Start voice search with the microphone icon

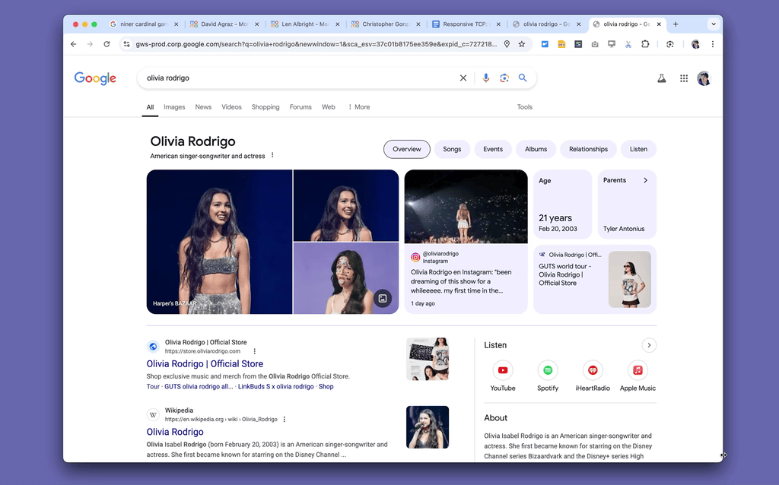(x=486, y=78)
